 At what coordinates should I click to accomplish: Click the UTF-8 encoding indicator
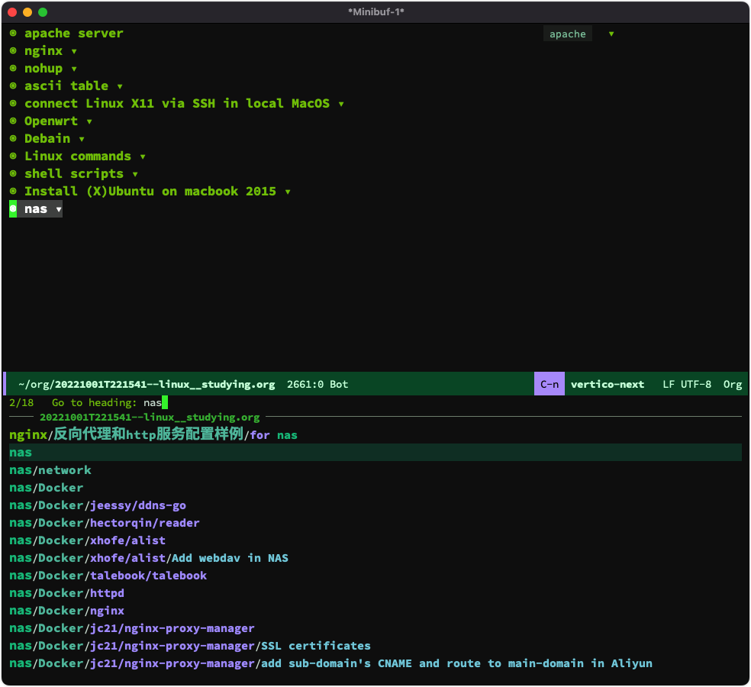click(696, 384)
